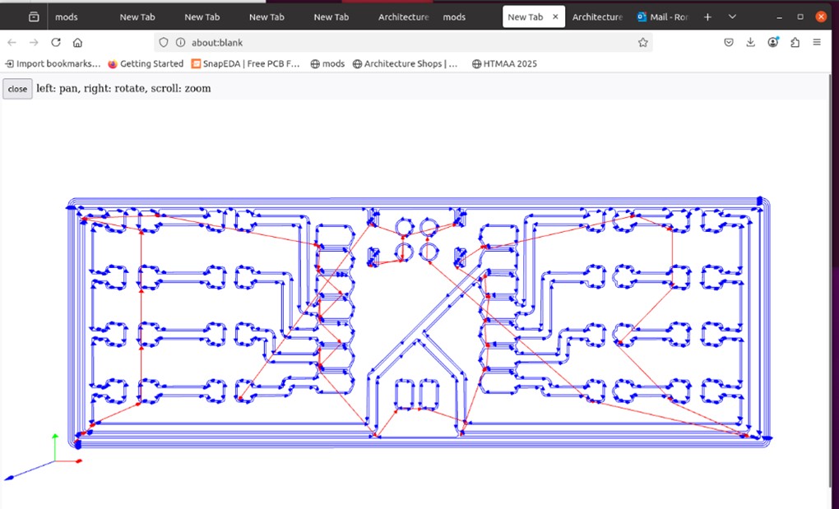Switch to the Mail tab
Viewport: 839px width, 509px height.
663,16
